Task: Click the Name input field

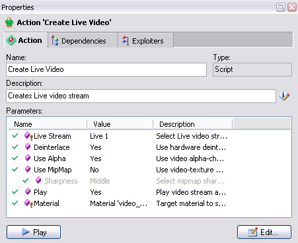Action: point(106,69)
